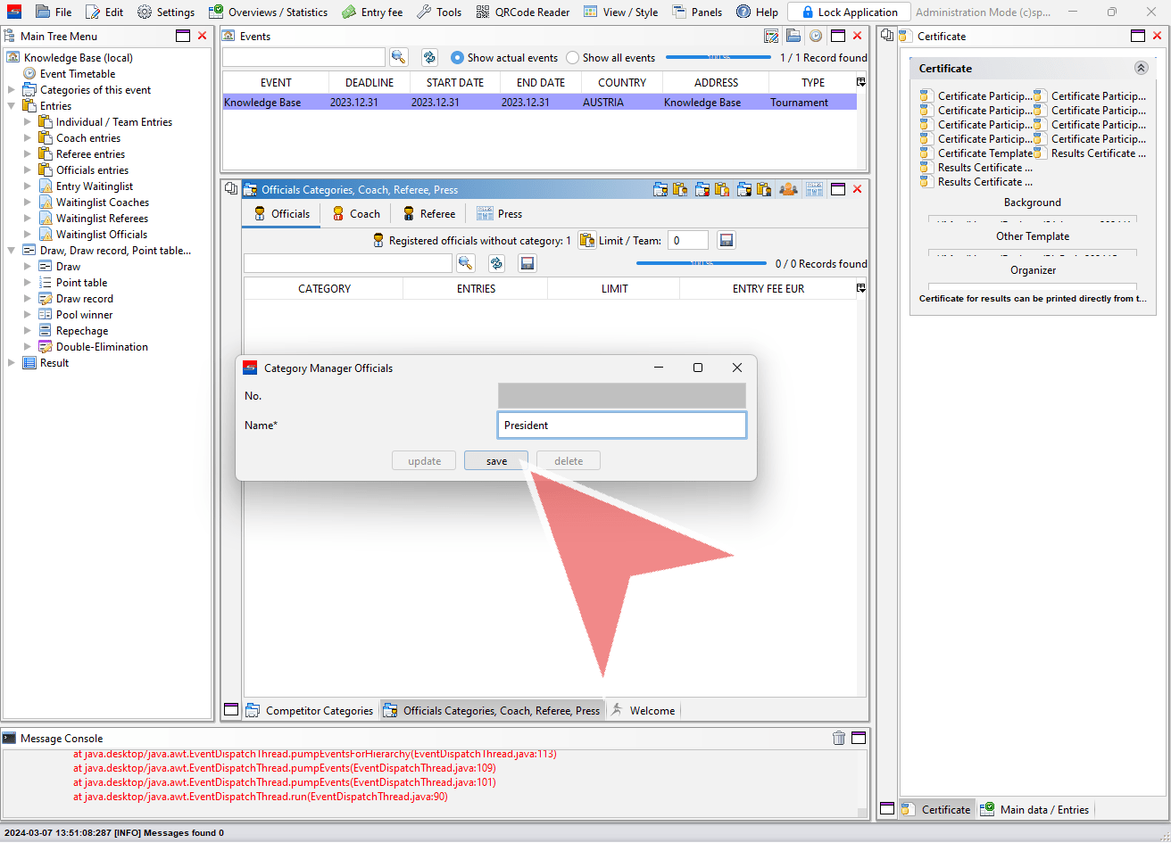The width and height of the screenshot is (1171, 843).
Task: Save the Limit / Team value
Action: tap(727, 240)
